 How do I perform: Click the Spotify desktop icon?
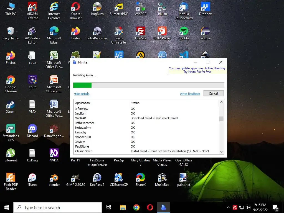point(184,34)
